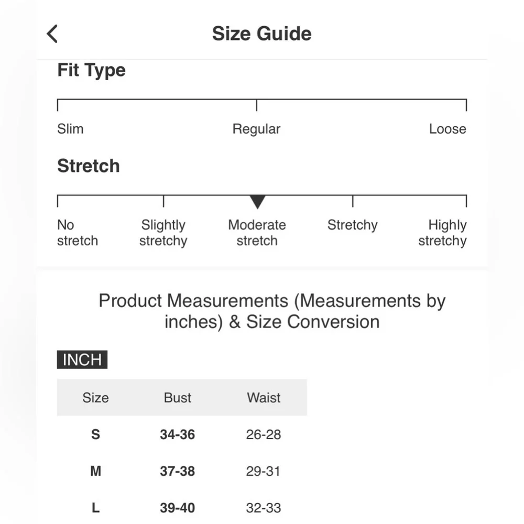This screenshot has width=524, height=524.
Task: Click the Stretchy label
Action: coord(352,225)
